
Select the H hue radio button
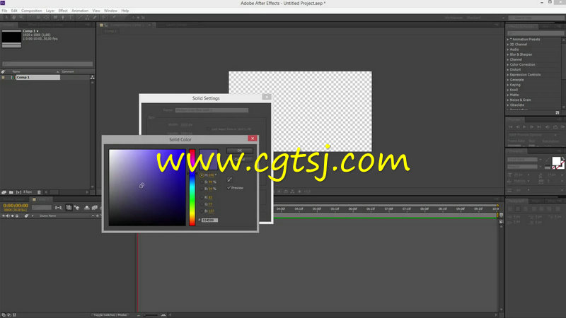[x=202, y=175]
